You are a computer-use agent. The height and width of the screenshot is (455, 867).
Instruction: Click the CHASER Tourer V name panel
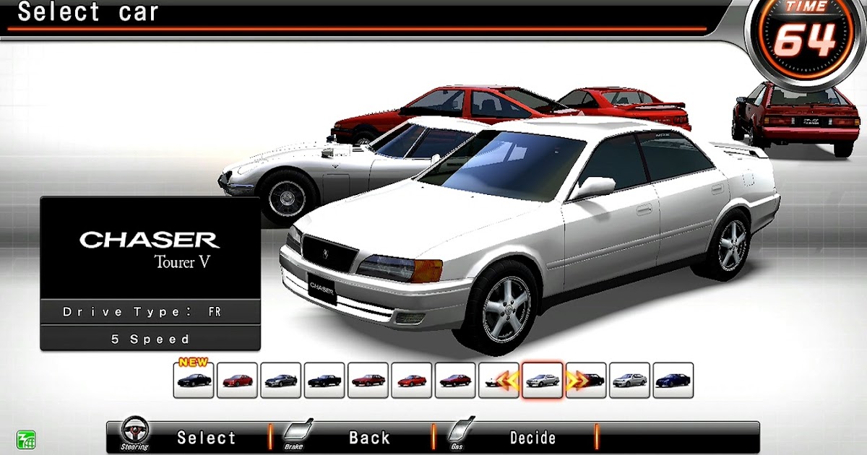[150, 248]
